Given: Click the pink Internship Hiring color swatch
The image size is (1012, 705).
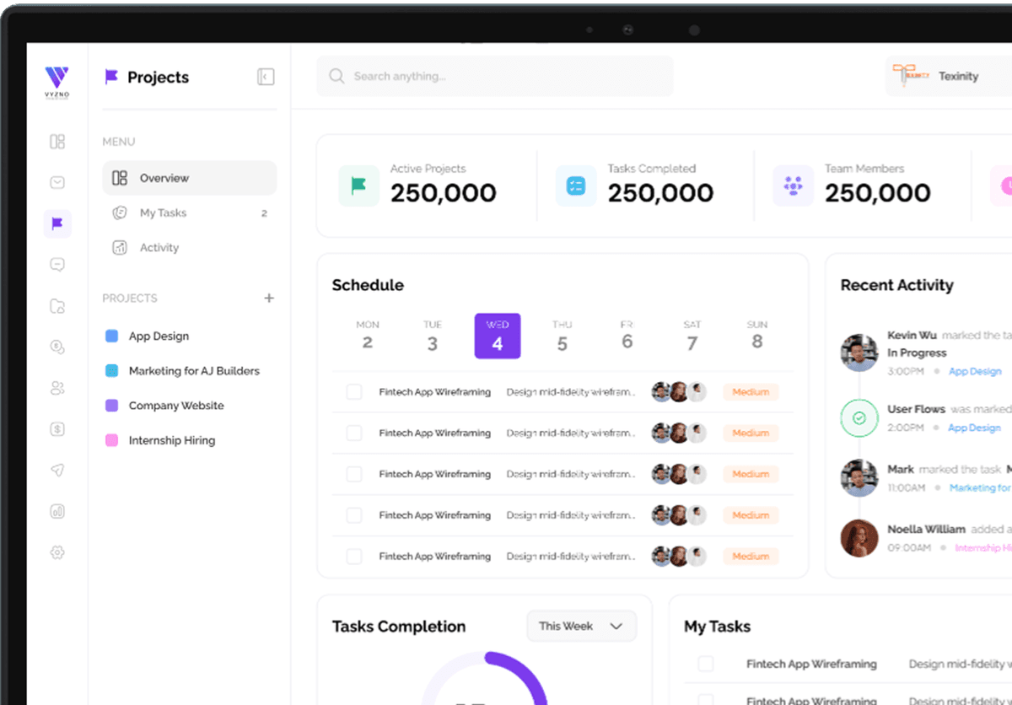Looking at the screenshot, I should [111, 440].
